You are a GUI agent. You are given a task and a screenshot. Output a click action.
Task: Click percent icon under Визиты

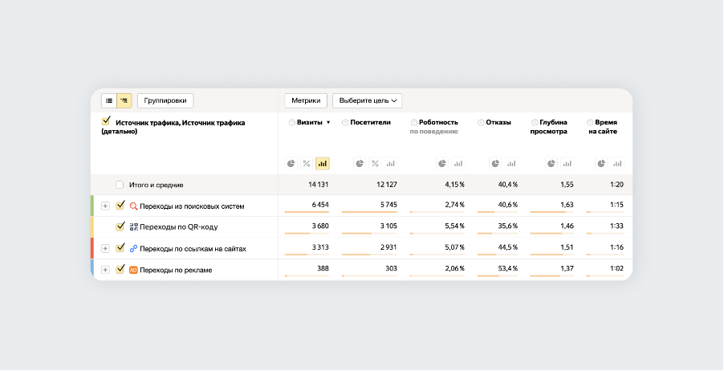tap(307, 163)
